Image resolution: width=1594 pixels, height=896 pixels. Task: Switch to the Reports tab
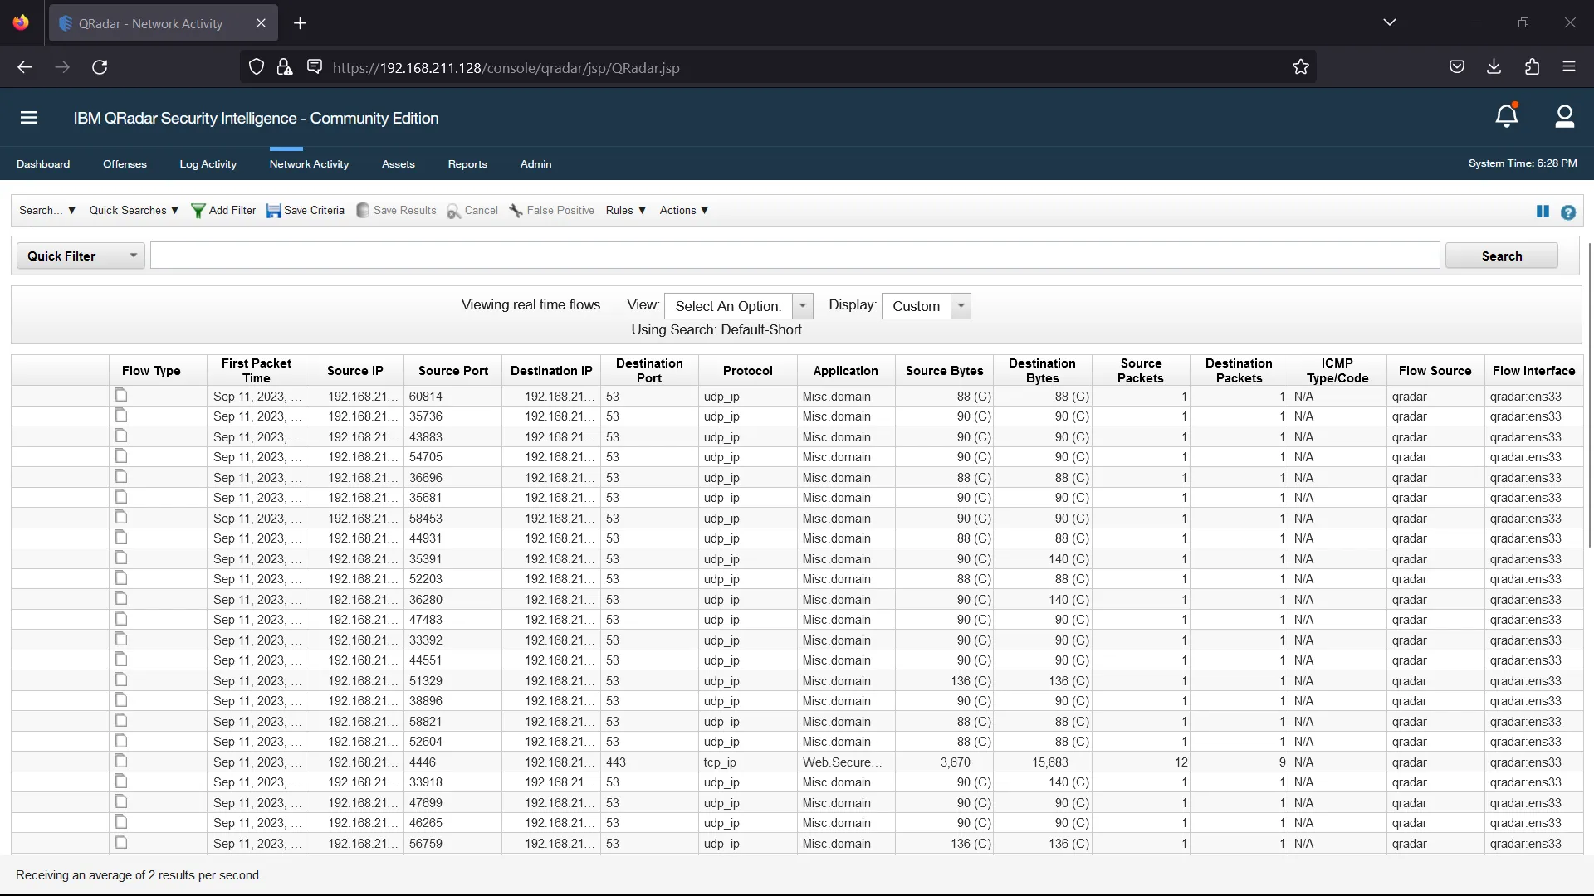[x=467, y=164]
